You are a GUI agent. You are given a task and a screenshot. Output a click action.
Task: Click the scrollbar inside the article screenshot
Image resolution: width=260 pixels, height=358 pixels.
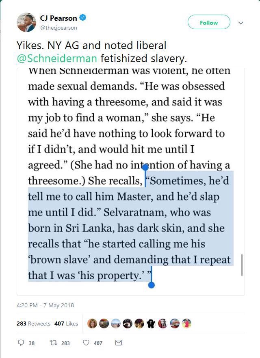point(242,265)
